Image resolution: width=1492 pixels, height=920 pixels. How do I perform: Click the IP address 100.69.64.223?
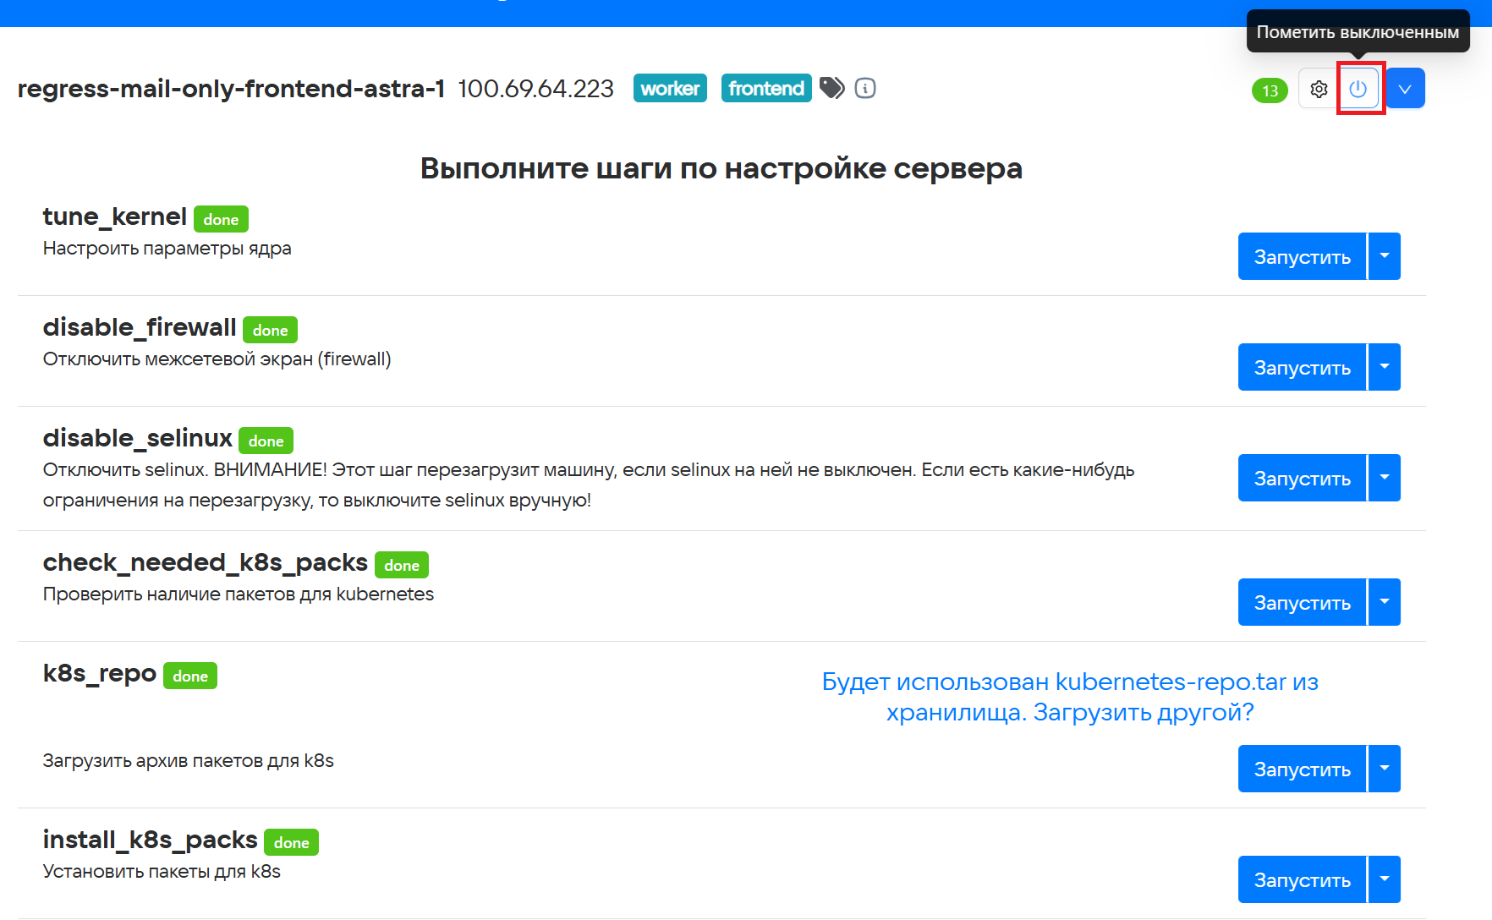(x=535, y=88)
